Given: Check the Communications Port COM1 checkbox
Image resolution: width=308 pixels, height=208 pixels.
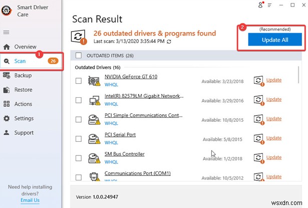Looking at the screenshot, I should [x=79, y=177].
